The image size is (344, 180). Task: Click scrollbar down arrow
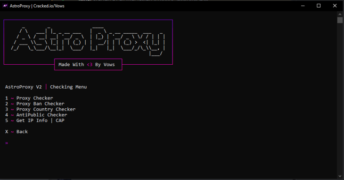[340, 176]
